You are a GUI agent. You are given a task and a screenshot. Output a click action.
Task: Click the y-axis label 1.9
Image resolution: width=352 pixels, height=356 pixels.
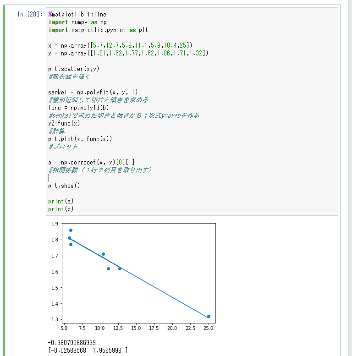click(x=55, y=224)
